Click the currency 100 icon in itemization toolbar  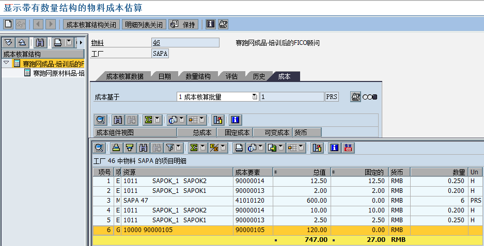348,148
